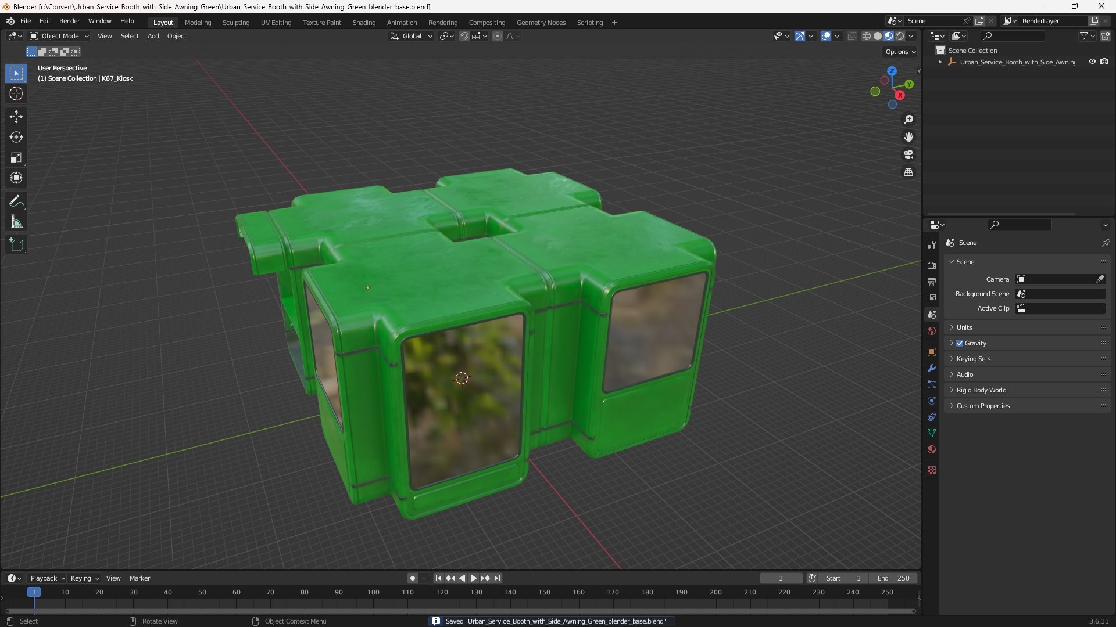Open the Playback dropdown in timeline
Image resolution: width=1116 pixels, height=627 pixels.
(47, 578)
